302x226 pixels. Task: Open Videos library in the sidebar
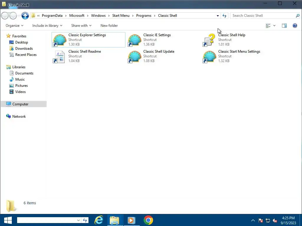tap(20, 92)
